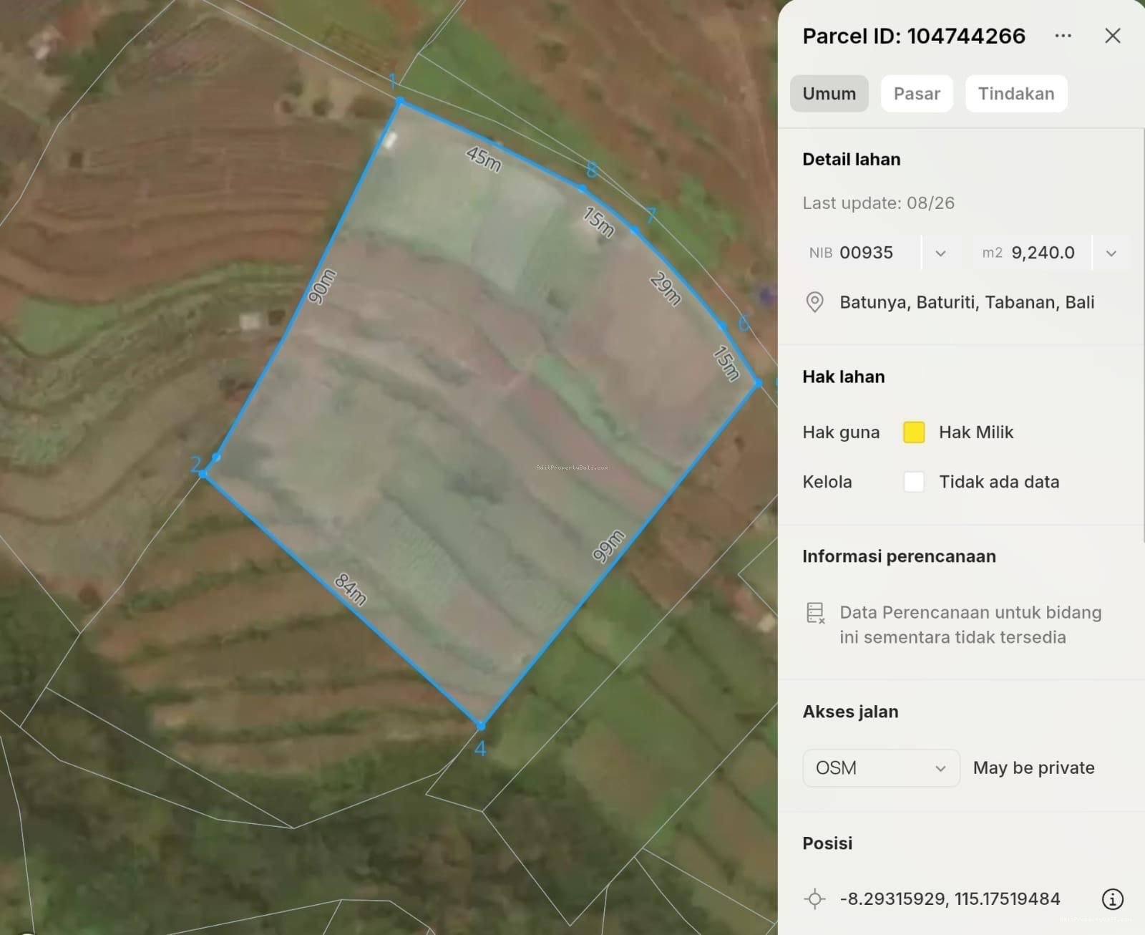Click parcel vertex point 4 on map
This screenshot has width=1145, height=935.
pos(481,726)
